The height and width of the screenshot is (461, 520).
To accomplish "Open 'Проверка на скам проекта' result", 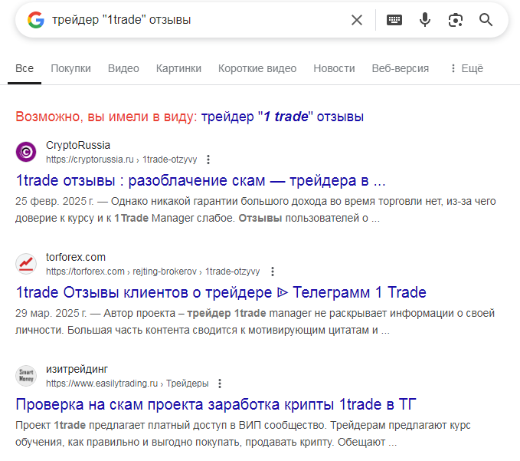I will pyautogui.click(x=216, y=404).
